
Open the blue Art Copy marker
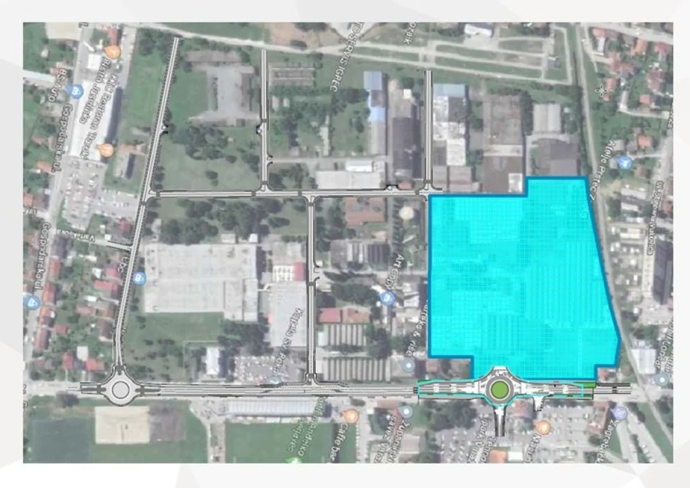click(387, 298)
